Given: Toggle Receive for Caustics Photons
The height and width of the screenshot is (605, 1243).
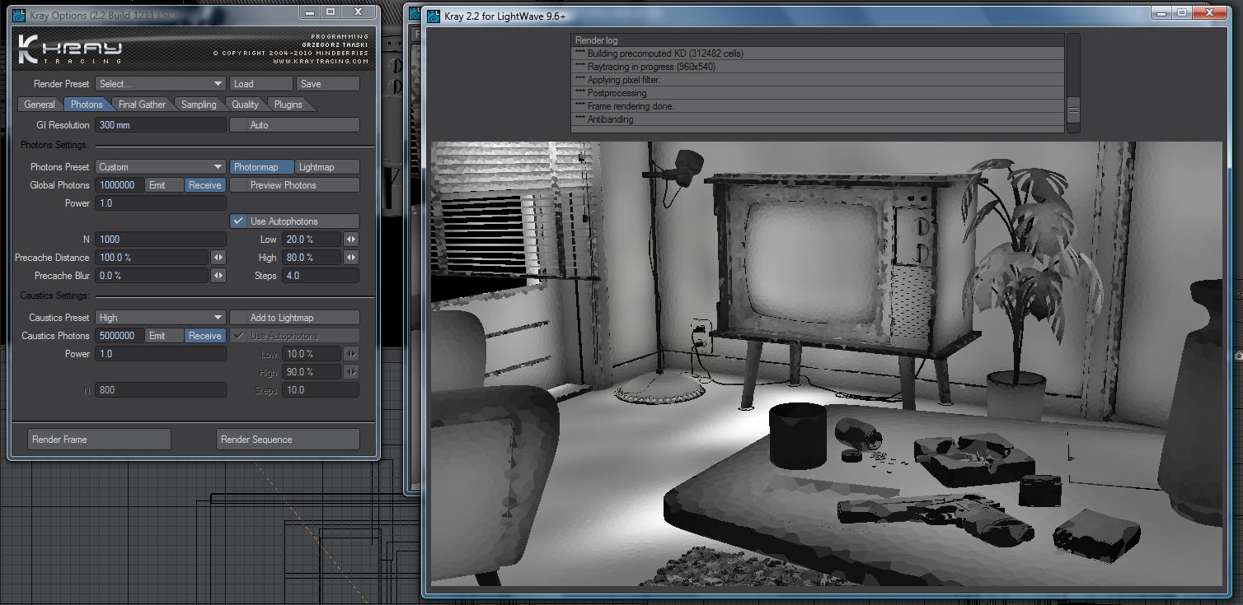Looking at the screenshot, I should (x=204, y=336).
